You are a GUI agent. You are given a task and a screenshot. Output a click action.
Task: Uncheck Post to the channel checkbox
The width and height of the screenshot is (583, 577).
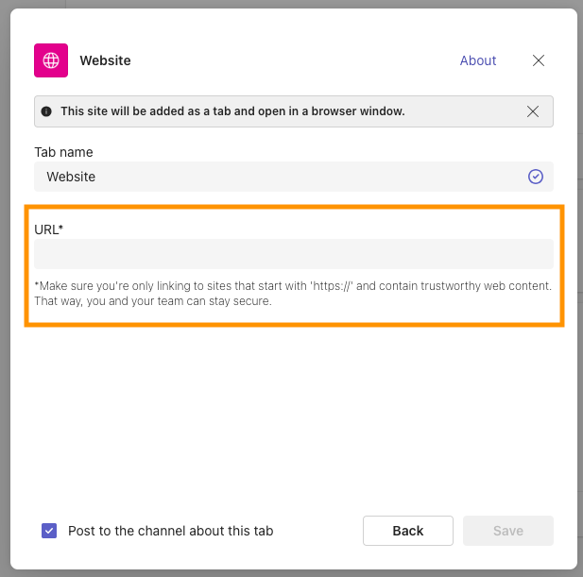[x=49, y=531]
